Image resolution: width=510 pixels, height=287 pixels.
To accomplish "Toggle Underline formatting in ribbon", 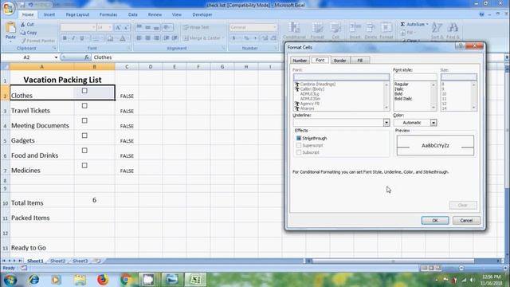I will point(82,38).
